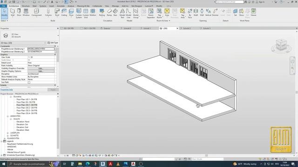
Task: Select Floor Plan: OG 2- OK FFB
Action: click(x=27, y=108)
